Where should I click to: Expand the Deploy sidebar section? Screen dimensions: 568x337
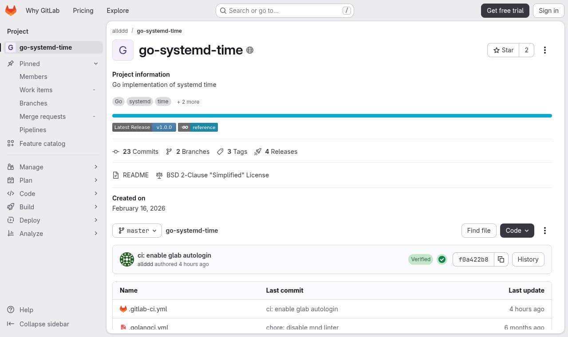click(x=53, y=220)
